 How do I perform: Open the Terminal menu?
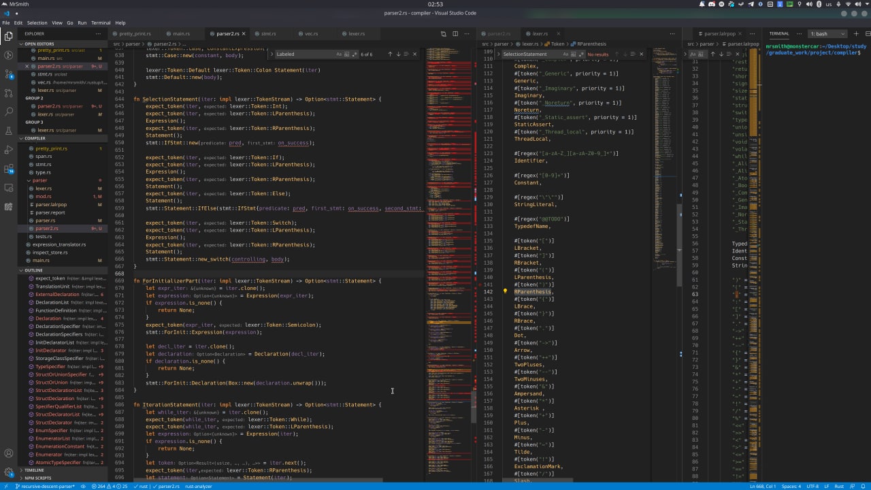101,22
